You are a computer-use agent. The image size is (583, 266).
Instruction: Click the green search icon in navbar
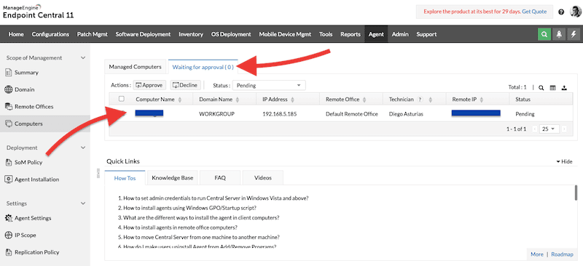click(x=544, y=34)
